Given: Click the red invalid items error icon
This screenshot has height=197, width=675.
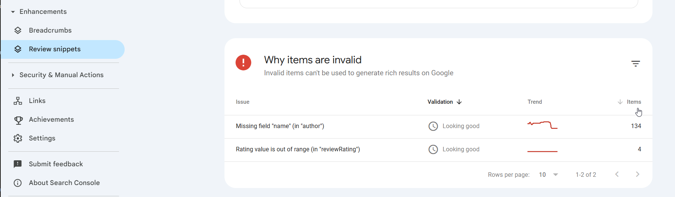Looking at the screenshot, I should (243, 63).
